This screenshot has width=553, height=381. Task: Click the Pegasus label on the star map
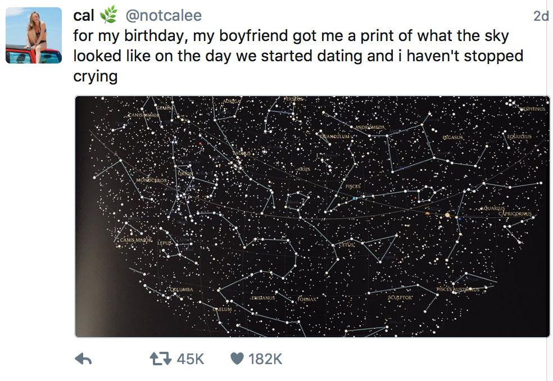pyautogui.click(x=453, y=137)
